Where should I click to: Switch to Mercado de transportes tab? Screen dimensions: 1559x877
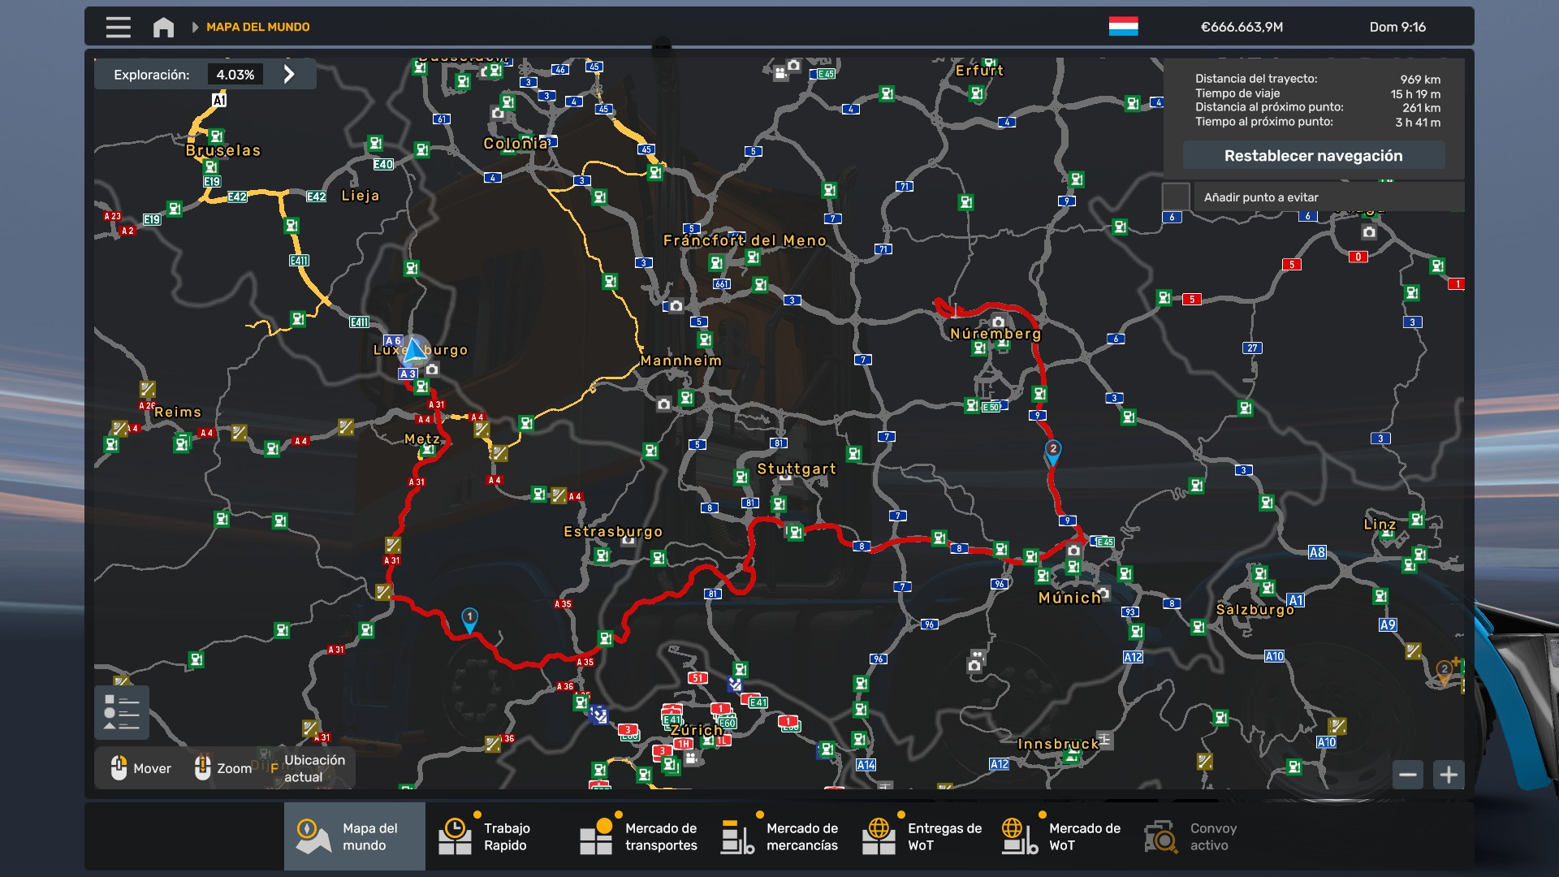638,836
